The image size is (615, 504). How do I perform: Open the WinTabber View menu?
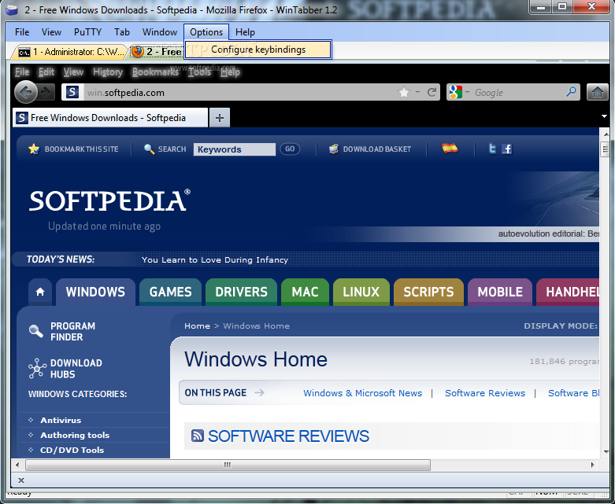coord(51,32)
